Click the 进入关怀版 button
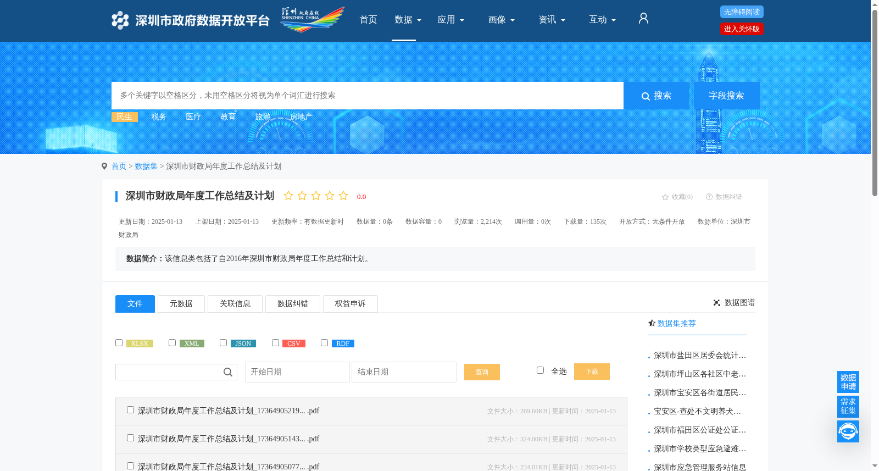Image resolution: width=879 pixels, height=471 pixels. [x=742, y=29]
